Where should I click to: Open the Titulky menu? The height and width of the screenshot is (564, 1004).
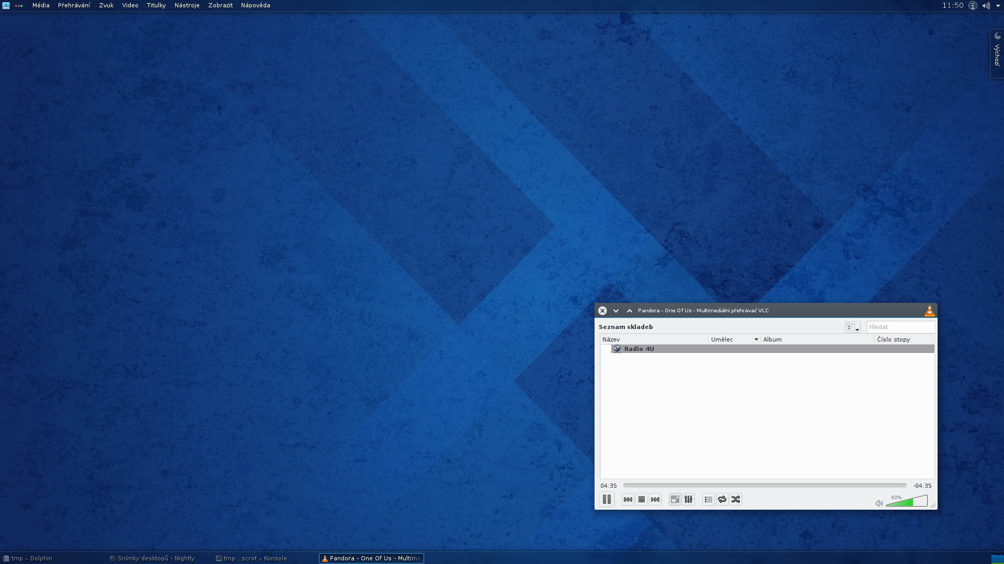(156, 5)
